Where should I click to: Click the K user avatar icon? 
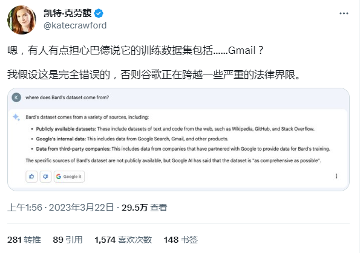click(x=16, y=97)
